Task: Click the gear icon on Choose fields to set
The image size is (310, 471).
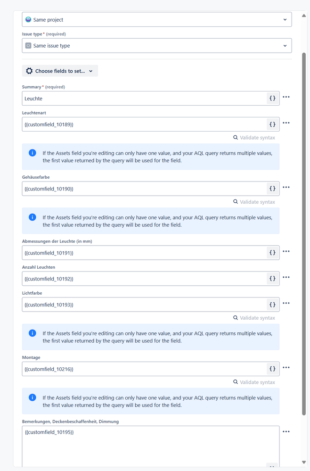Action: point(29,71)
